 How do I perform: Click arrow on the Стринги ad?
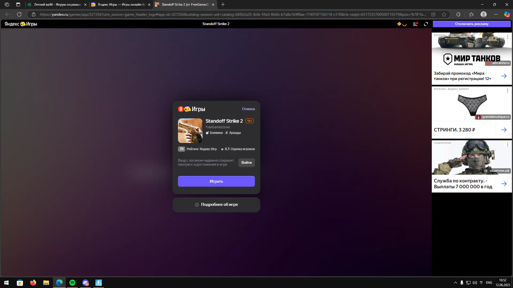pyautogui.click(x=504, y=130)
